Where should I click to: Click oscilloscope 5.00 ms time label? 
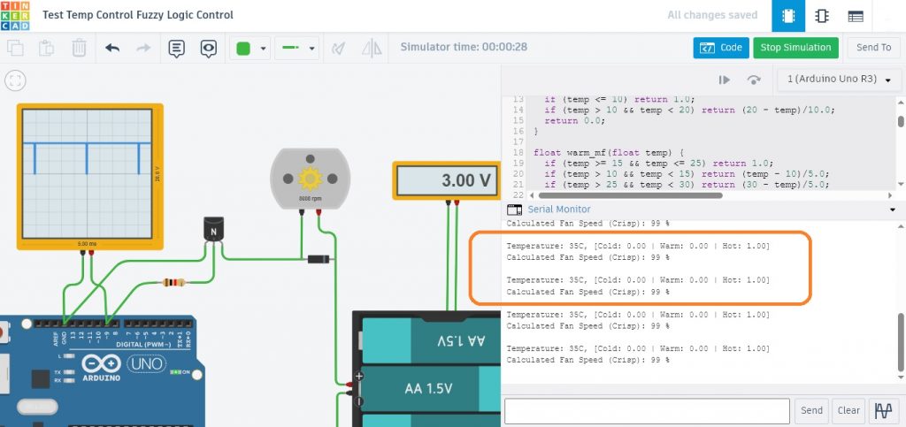[x=88, y=244]
